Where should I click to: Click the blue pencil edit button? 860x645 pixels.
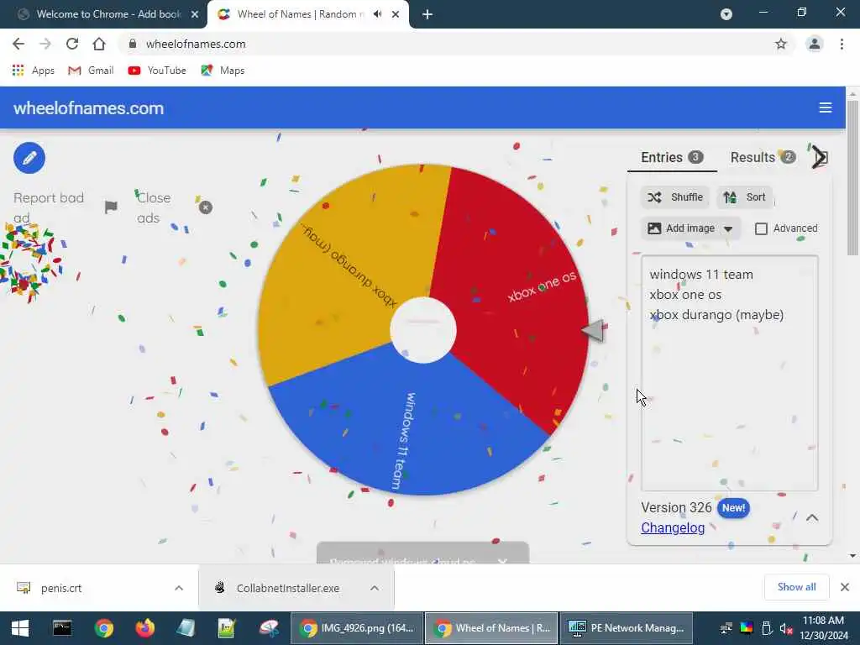[29, 158]
